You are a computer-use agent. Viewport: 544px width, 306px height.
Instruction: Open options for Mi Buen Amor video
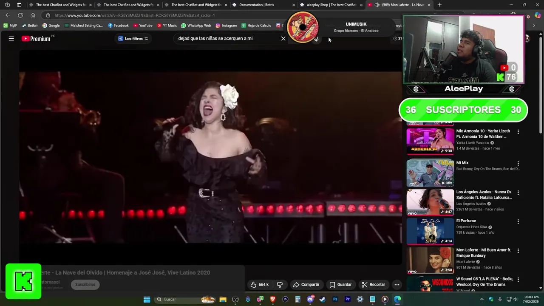pos(518,251)
